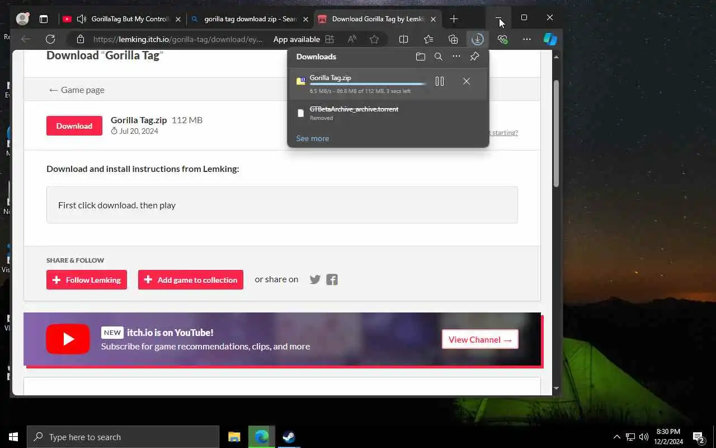Viewport: 716px width, 448px height.
Task: Select the Download Gorilla Tag by Lemking tab
Action: [378, 19]
